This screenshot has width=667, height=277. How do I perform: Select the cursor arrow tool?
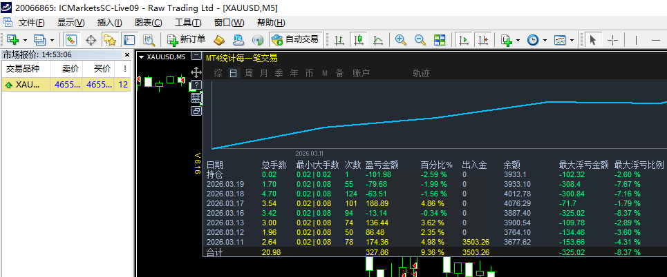coord(593,40)
